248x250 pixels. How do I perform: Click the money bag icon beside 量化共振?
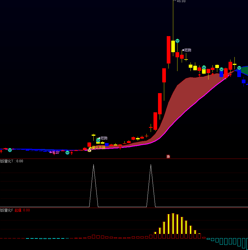tap(89, 150)
